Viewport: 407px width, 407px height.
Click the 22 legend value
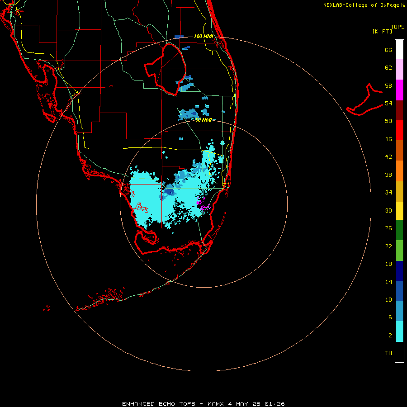(388, 246)
